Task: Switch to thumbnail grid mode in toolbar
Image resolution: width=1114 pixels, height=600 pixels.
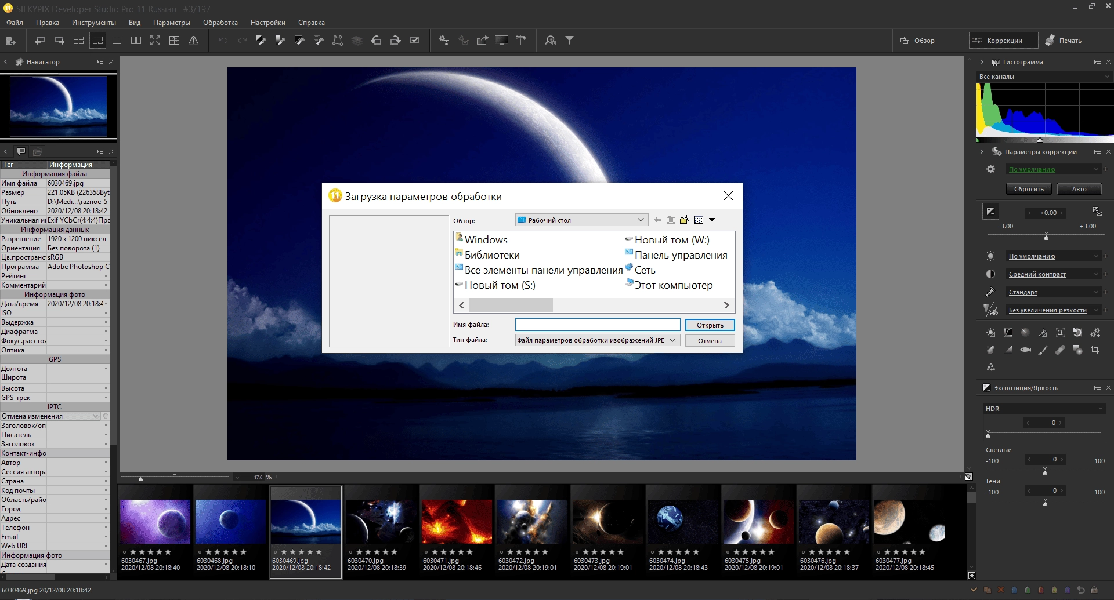Action: (x=78, y=41)
